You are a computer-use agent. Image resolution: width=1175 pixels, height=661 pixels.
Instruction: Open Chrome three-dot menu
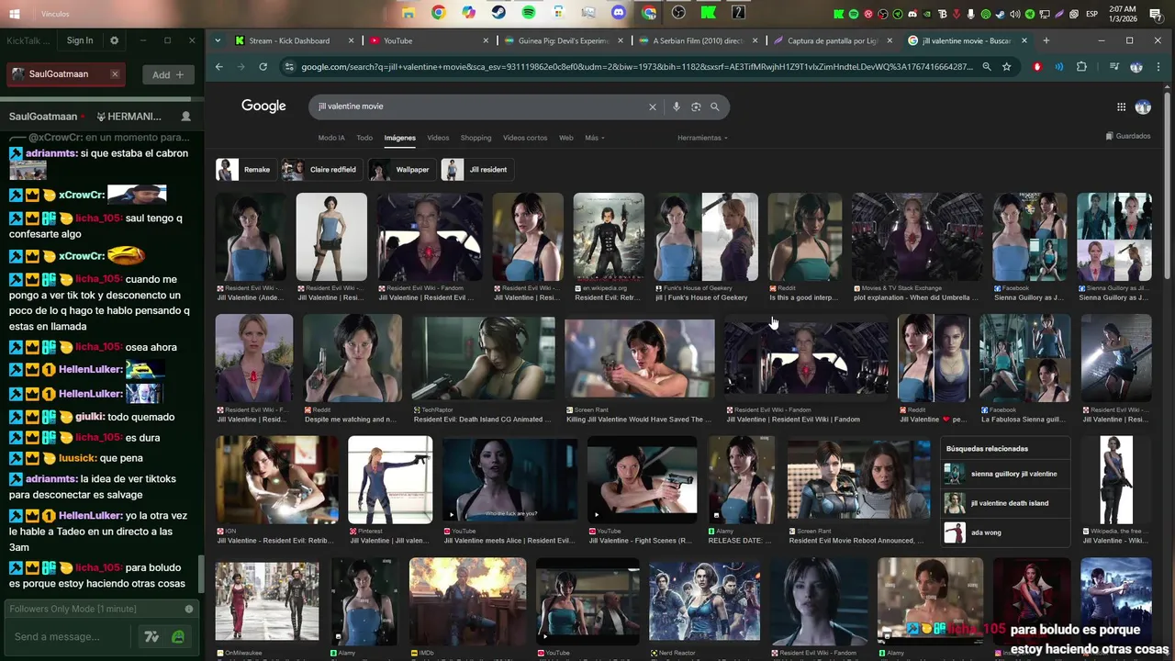[1158, 67]
